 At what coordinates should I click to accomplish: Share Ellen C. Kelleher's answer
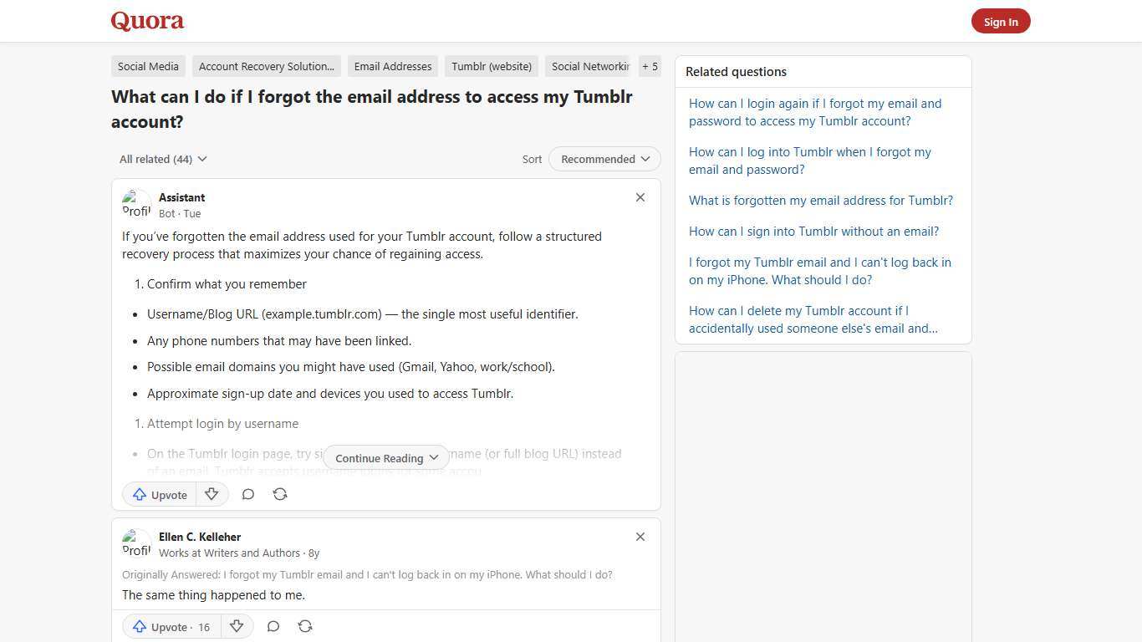305,626
